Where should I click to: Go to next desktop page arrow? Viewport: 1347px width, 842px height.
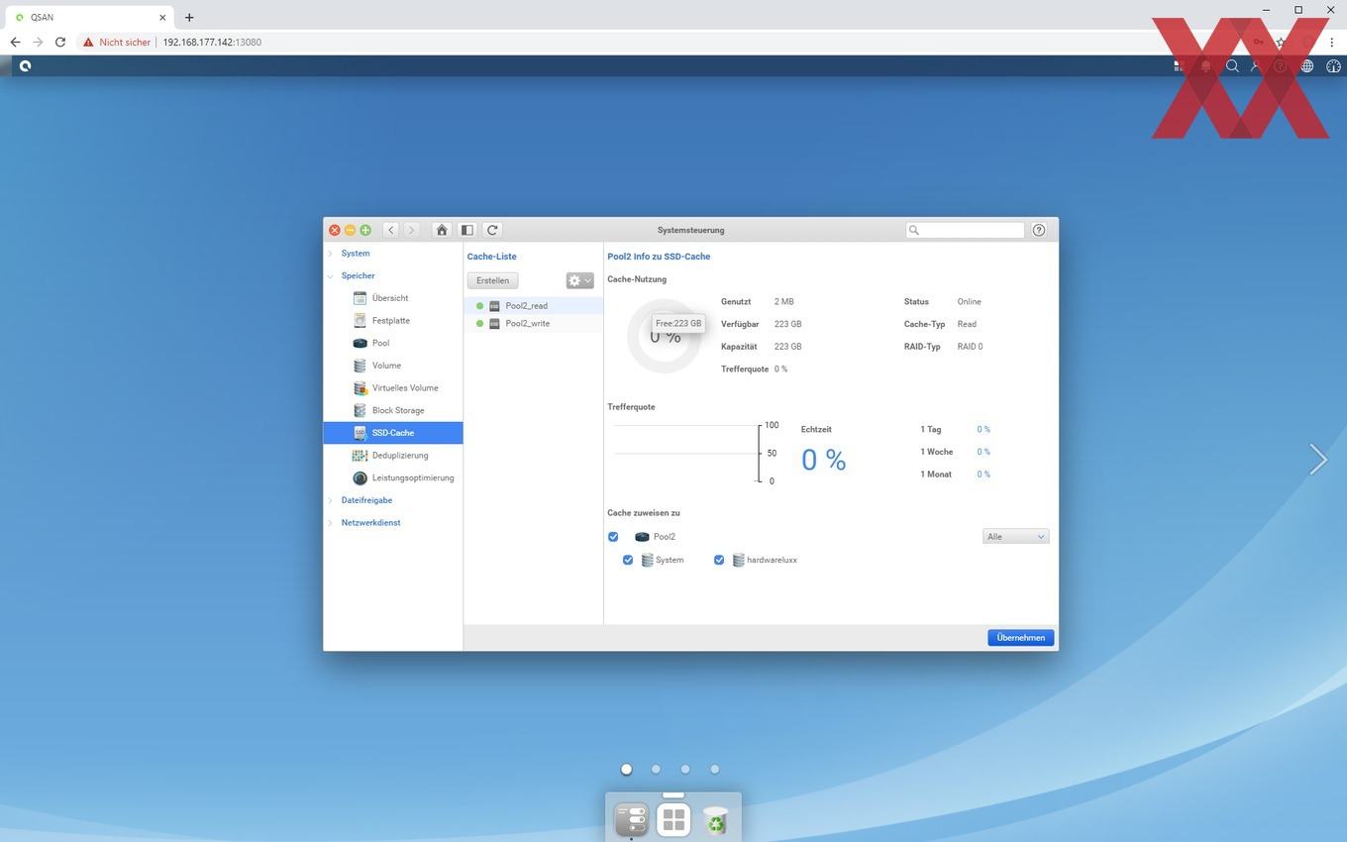tap(1318, 459)
